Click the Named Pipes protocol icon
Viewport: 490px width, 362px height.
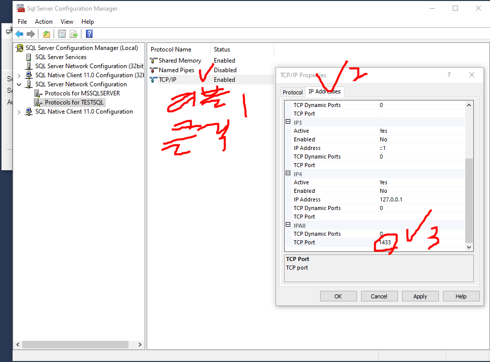[153, 70]
